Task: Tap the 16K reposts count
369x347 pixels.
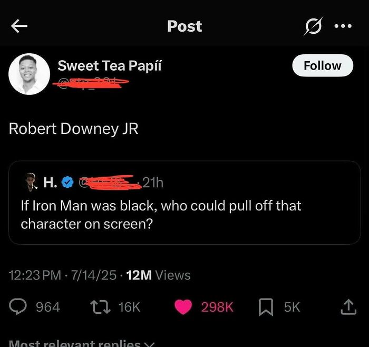Action: tap(130, 307)
